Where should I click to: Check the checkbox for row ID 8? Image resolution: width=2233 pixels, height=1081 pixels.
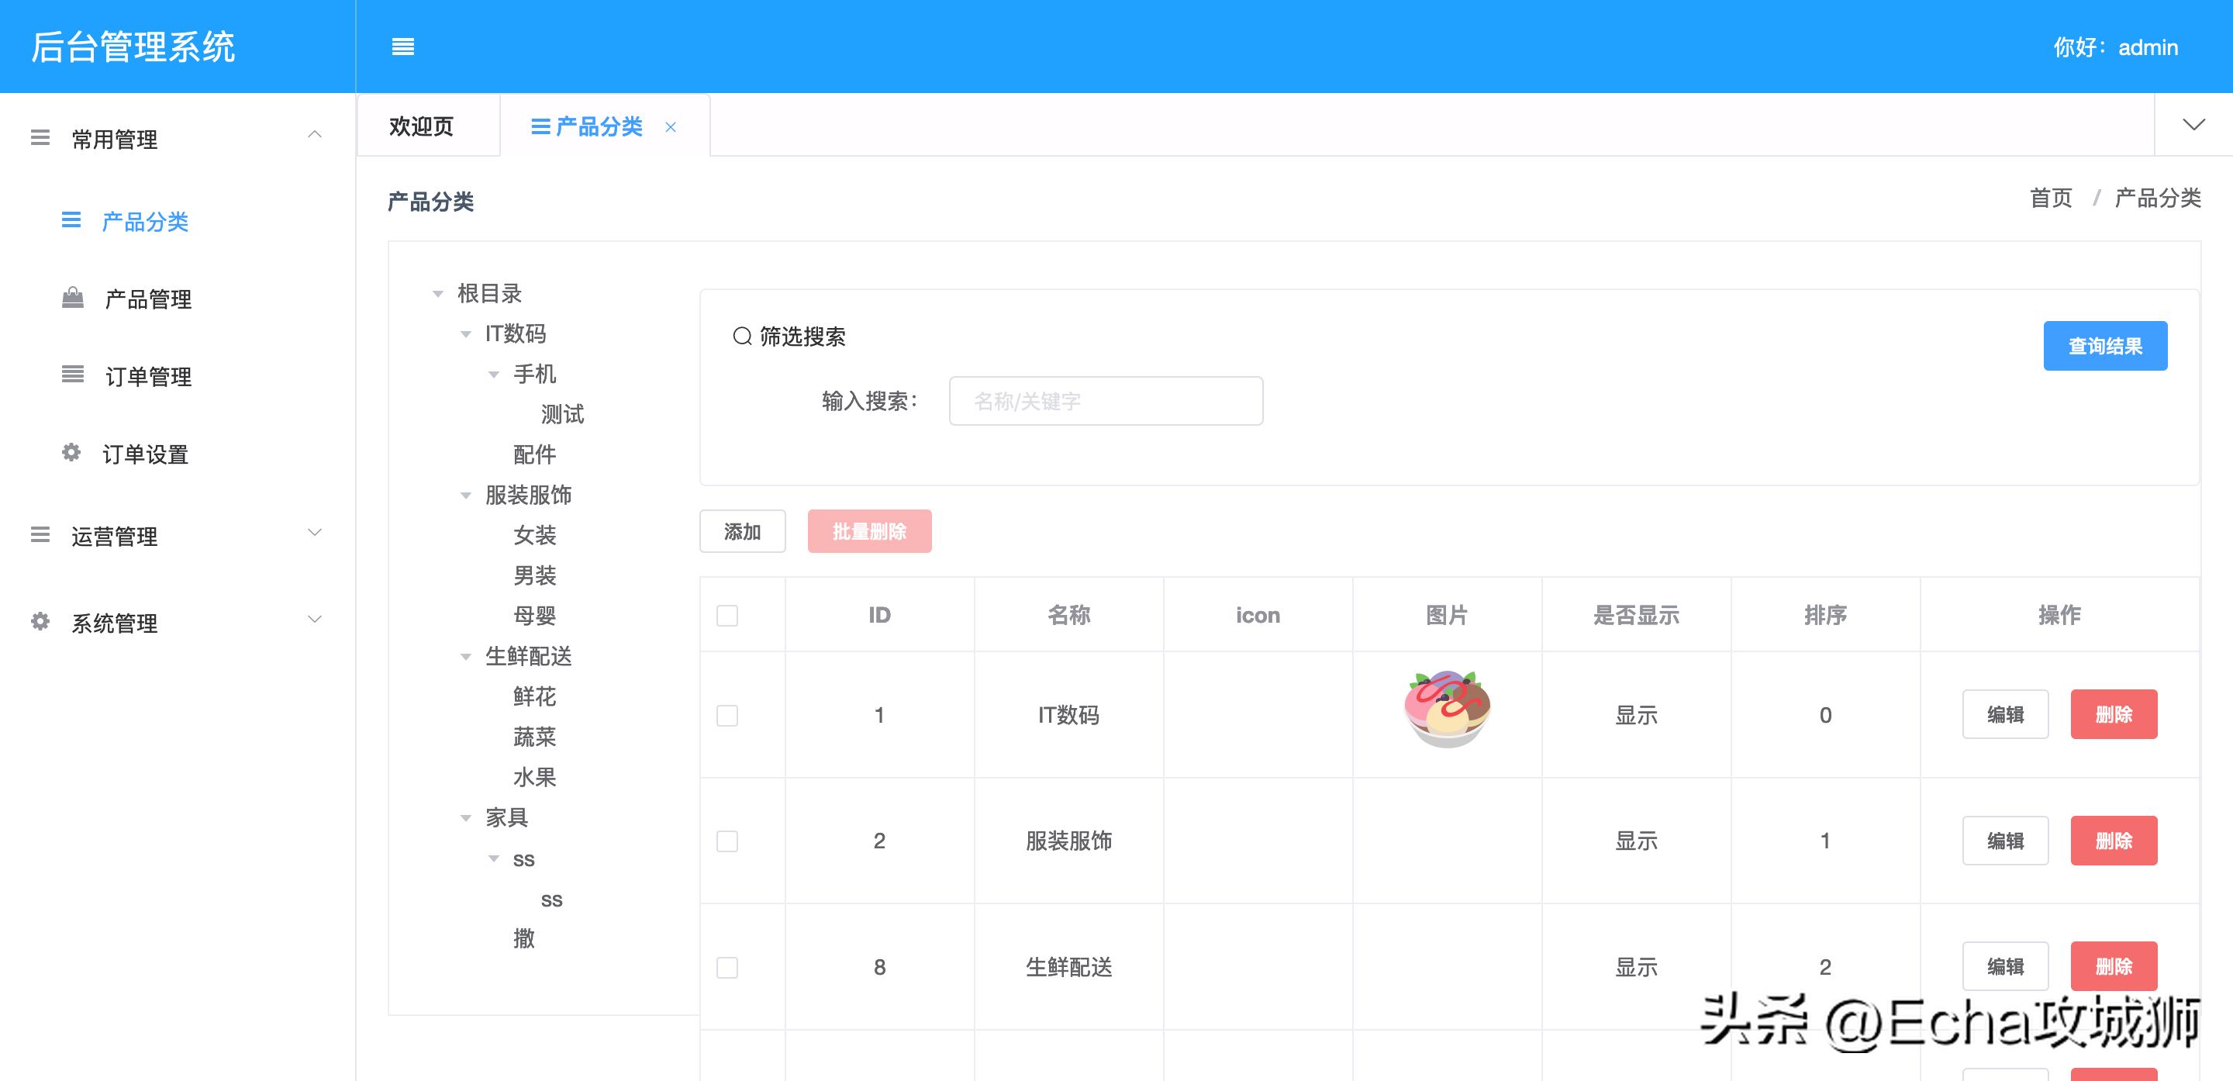click(x=727, y=966)
